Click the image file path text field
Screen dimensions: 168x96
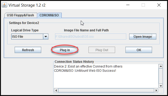pos(91,37)
